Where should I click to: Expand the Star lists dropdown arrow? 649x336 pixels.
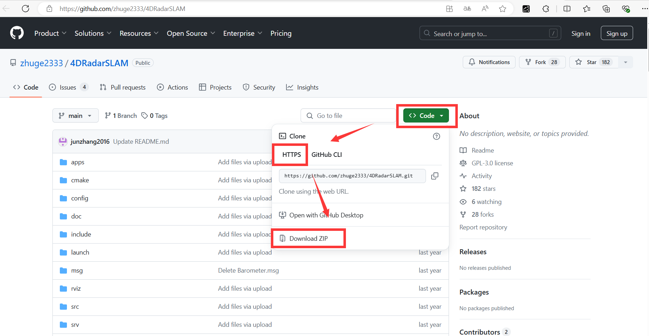pyautogui.click(x=626, y=62)
